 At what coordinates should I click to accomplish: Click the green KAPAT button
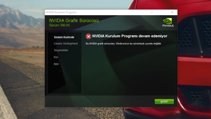click(x=164, y=102)
